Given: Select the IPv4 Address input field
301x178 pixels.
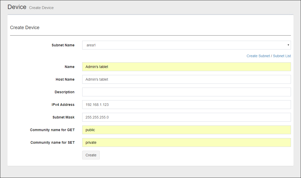Looking at the screenshot, I should point(186,105).
